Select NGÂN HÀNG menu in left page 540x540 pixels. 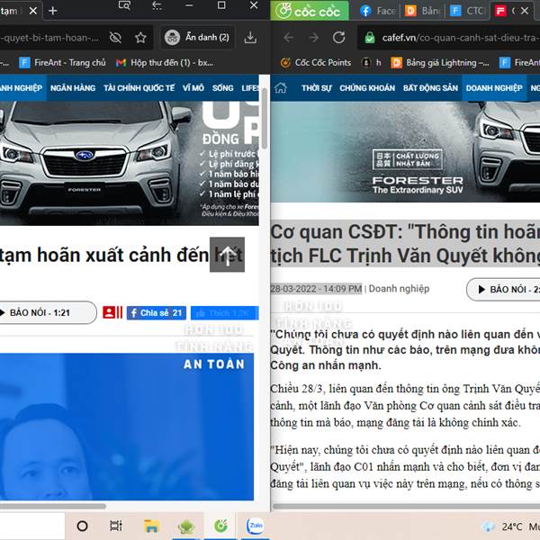coord(73,88)
